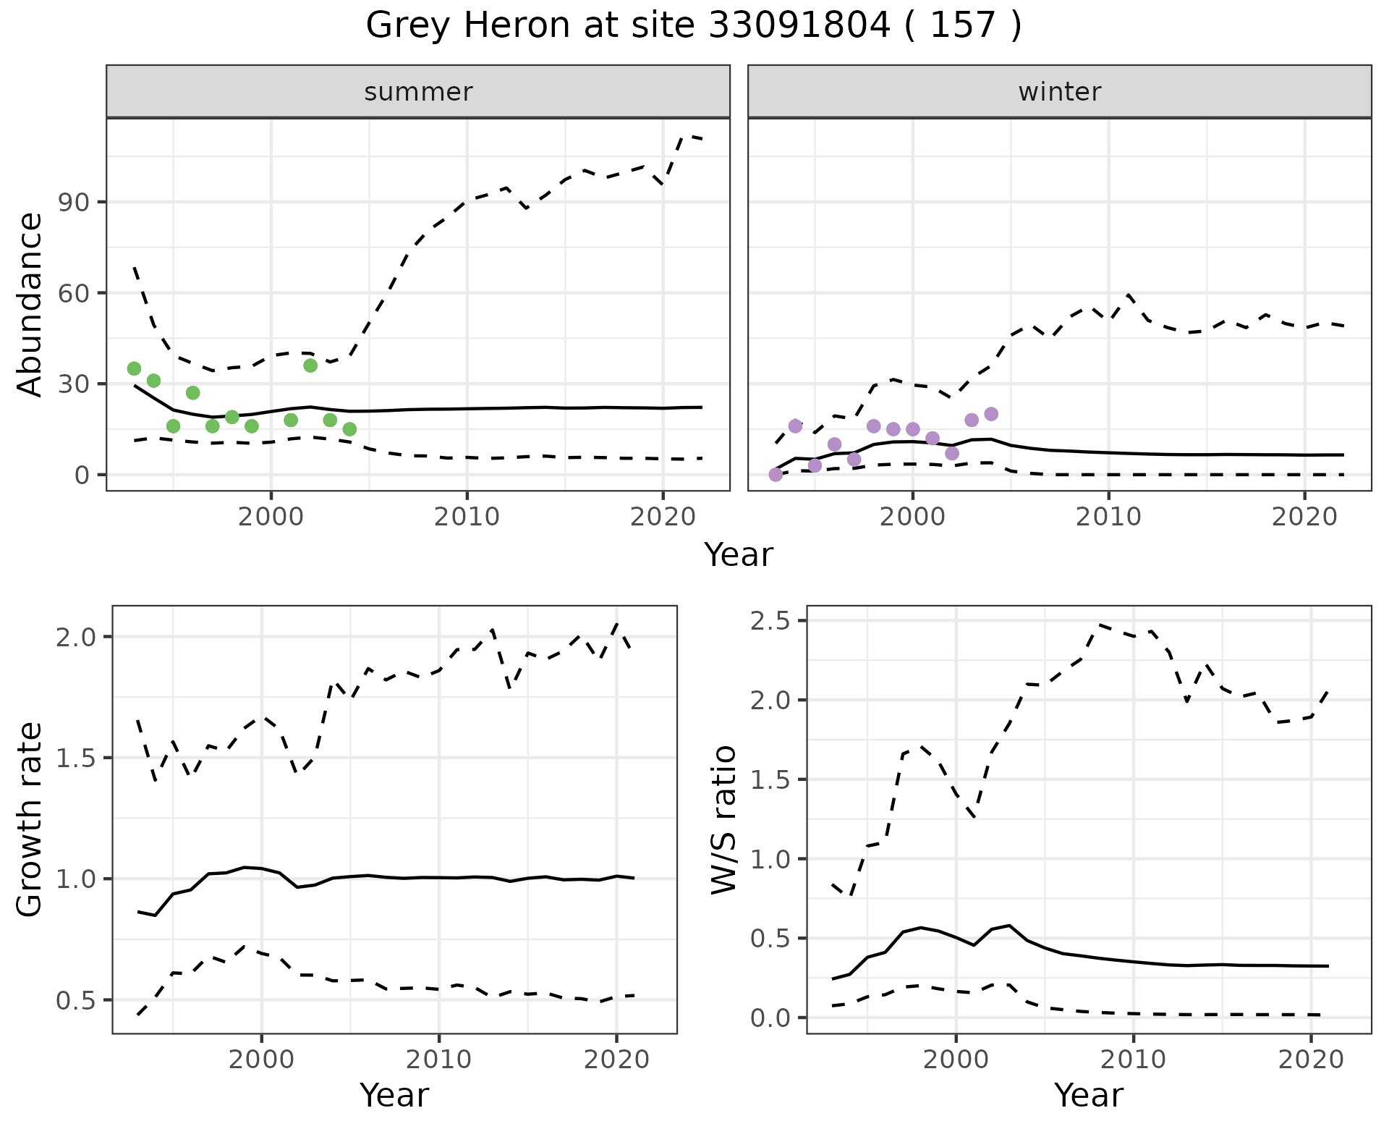Image resolution: width=1389 pixels, height=1129 pixels.
Task: Click the 2010 tick label under the winter panel
Action: [x=1108, y=517]
